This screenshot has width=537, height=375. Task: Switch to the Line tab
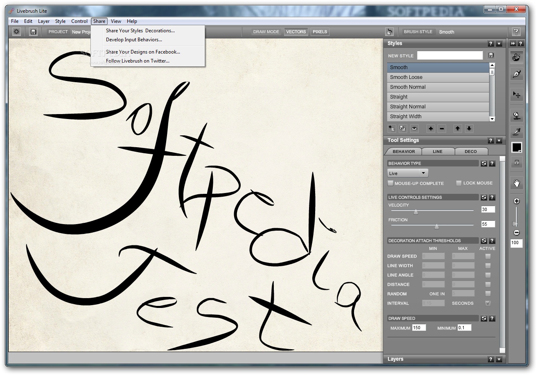[438, 151]
